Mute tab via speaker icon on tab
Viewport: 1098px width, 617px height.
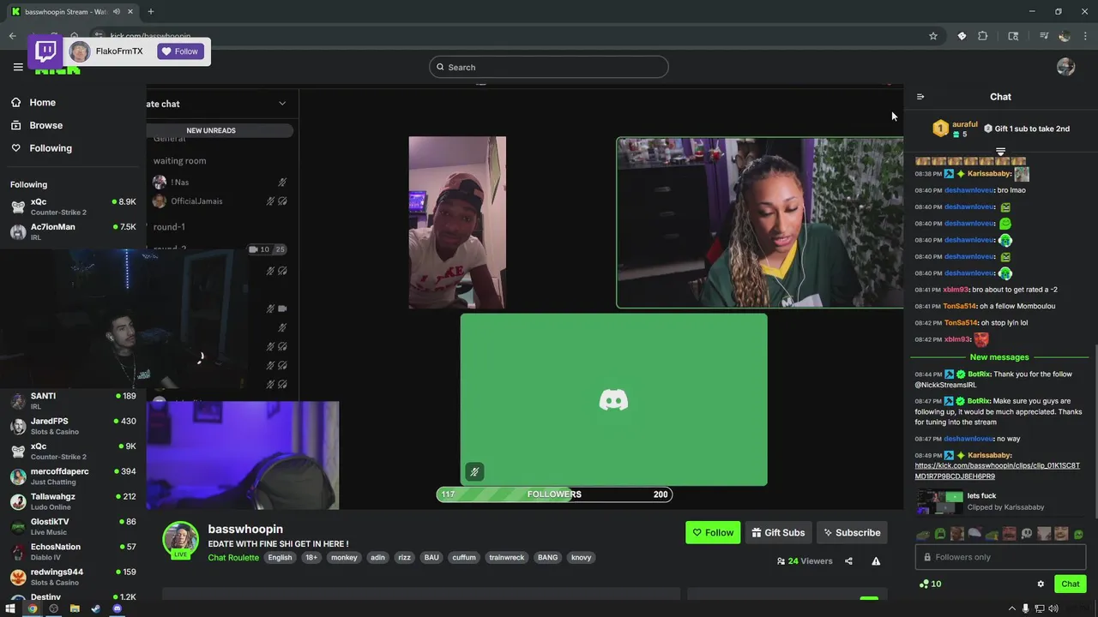(116, 11)
